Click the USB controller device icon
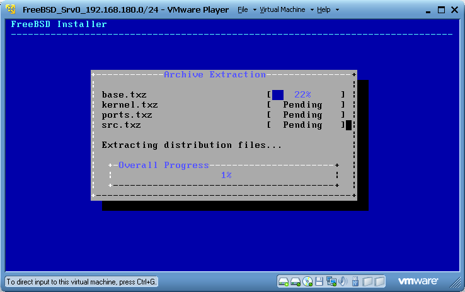This screenshot has height=292, width=465. (355, 281)
